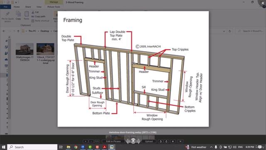
Task: Start the slideshow with the play button
Action: pos(133,141)
